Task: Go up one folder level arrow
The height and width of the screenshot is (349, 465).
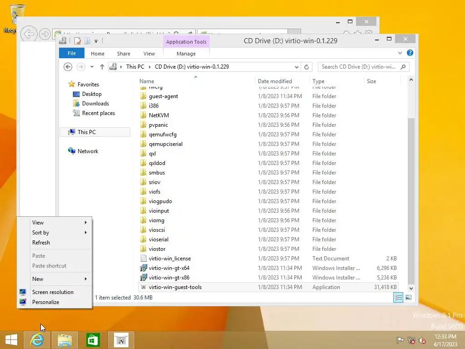Action: coord(102,67)
